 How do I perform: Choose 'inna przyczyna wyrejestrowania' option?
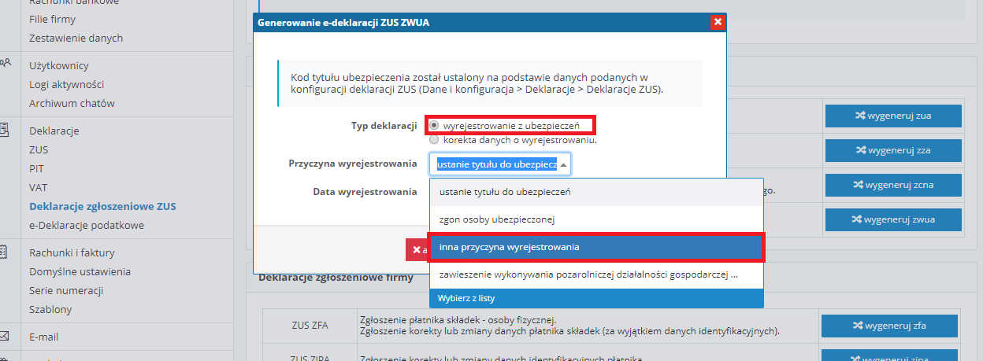[596, 247]
